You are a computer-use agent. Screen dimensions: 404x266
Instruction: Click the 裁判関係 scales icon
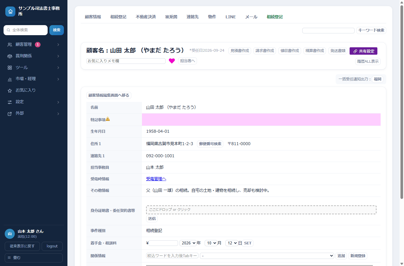point(10,56)
